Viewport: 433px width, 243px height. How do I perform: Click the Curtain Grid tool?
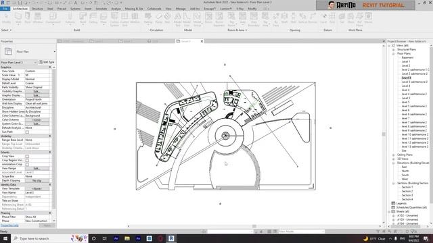click(124, 20)
